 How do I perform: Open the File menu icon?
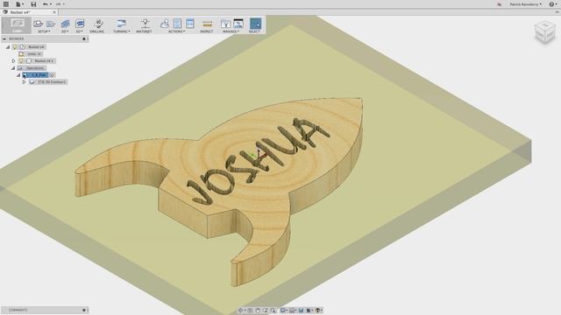coord(18,4)
